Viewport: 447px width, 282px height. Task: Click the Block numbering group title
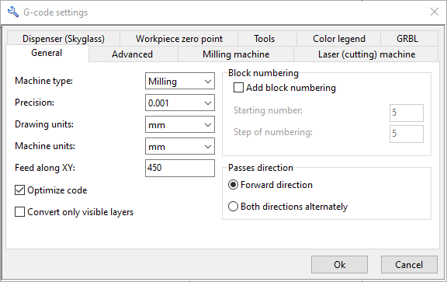point(263,73)
